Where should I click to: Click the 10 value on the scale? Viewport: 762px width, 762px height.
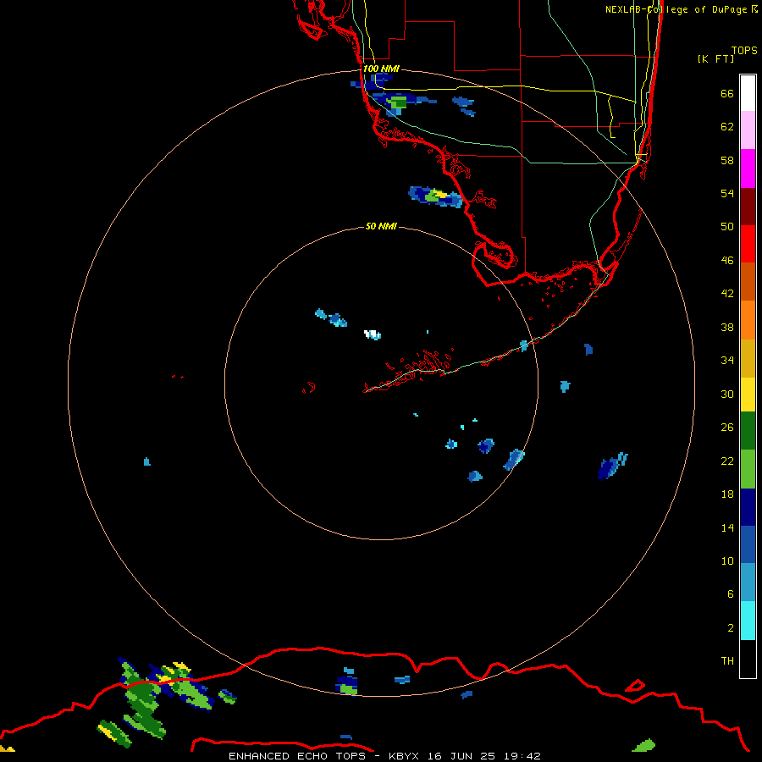click(727, 560)
